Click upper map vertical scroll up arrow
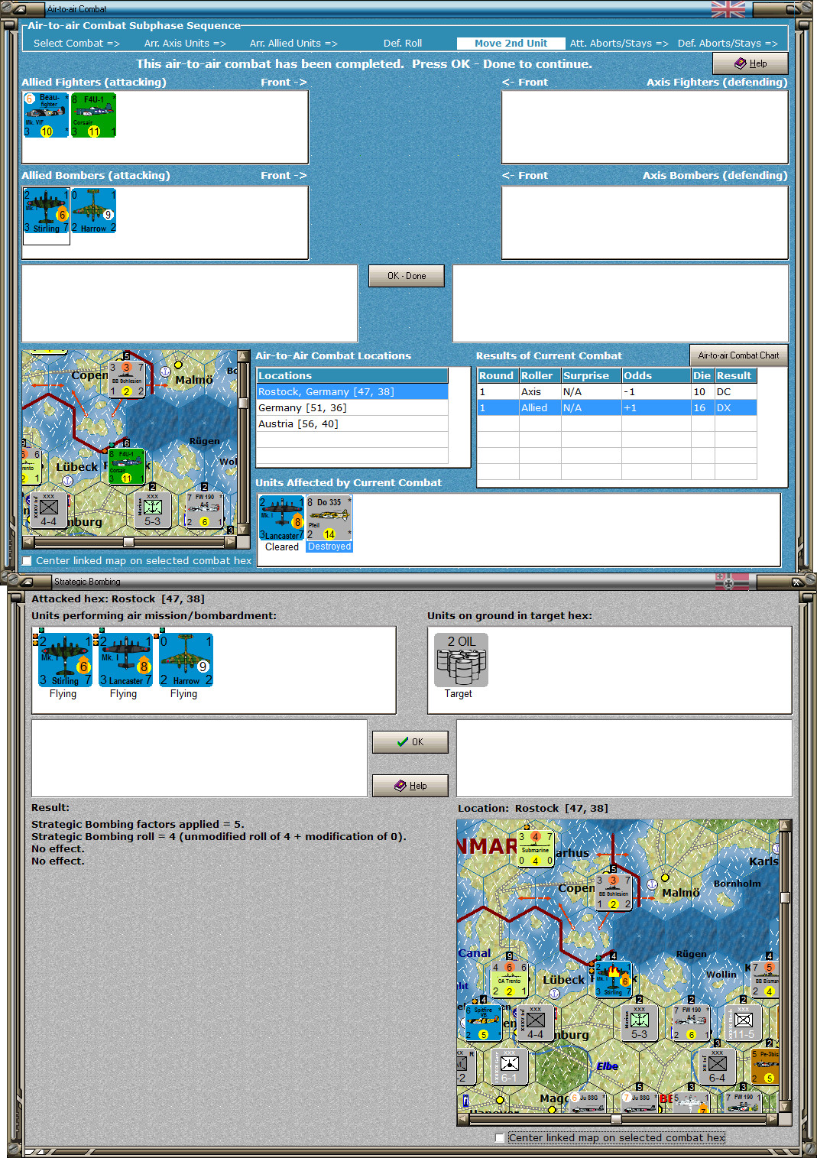 coord(243,356)
